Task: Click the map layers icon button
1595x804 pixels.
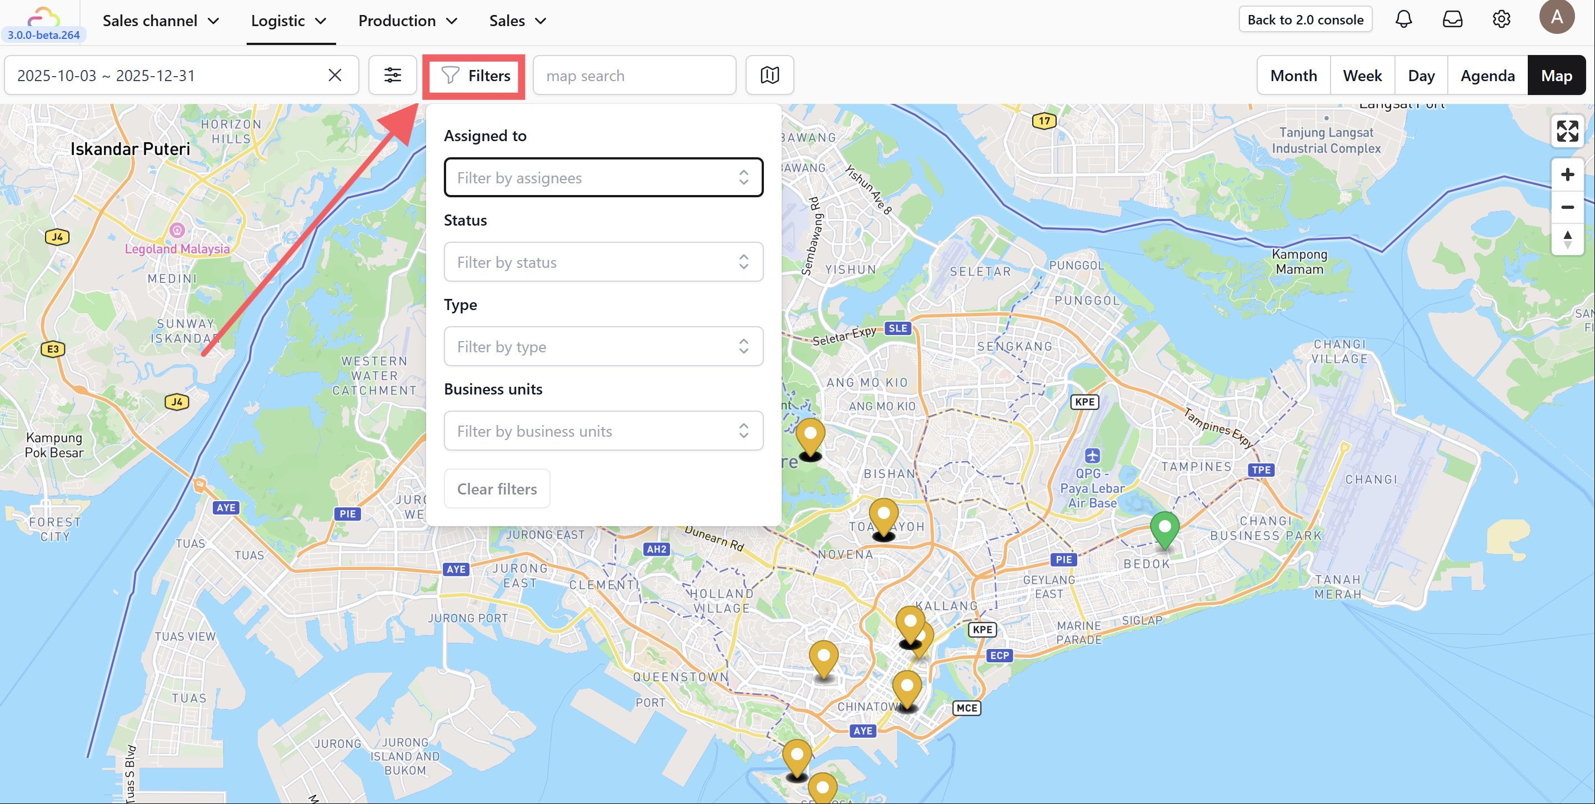Action: 769,75
